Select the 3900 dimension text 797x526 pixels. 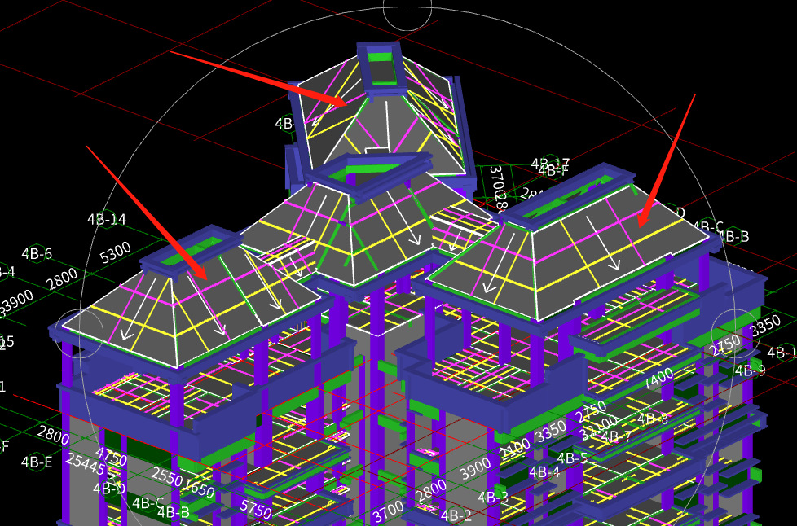(x=475, y=468)
